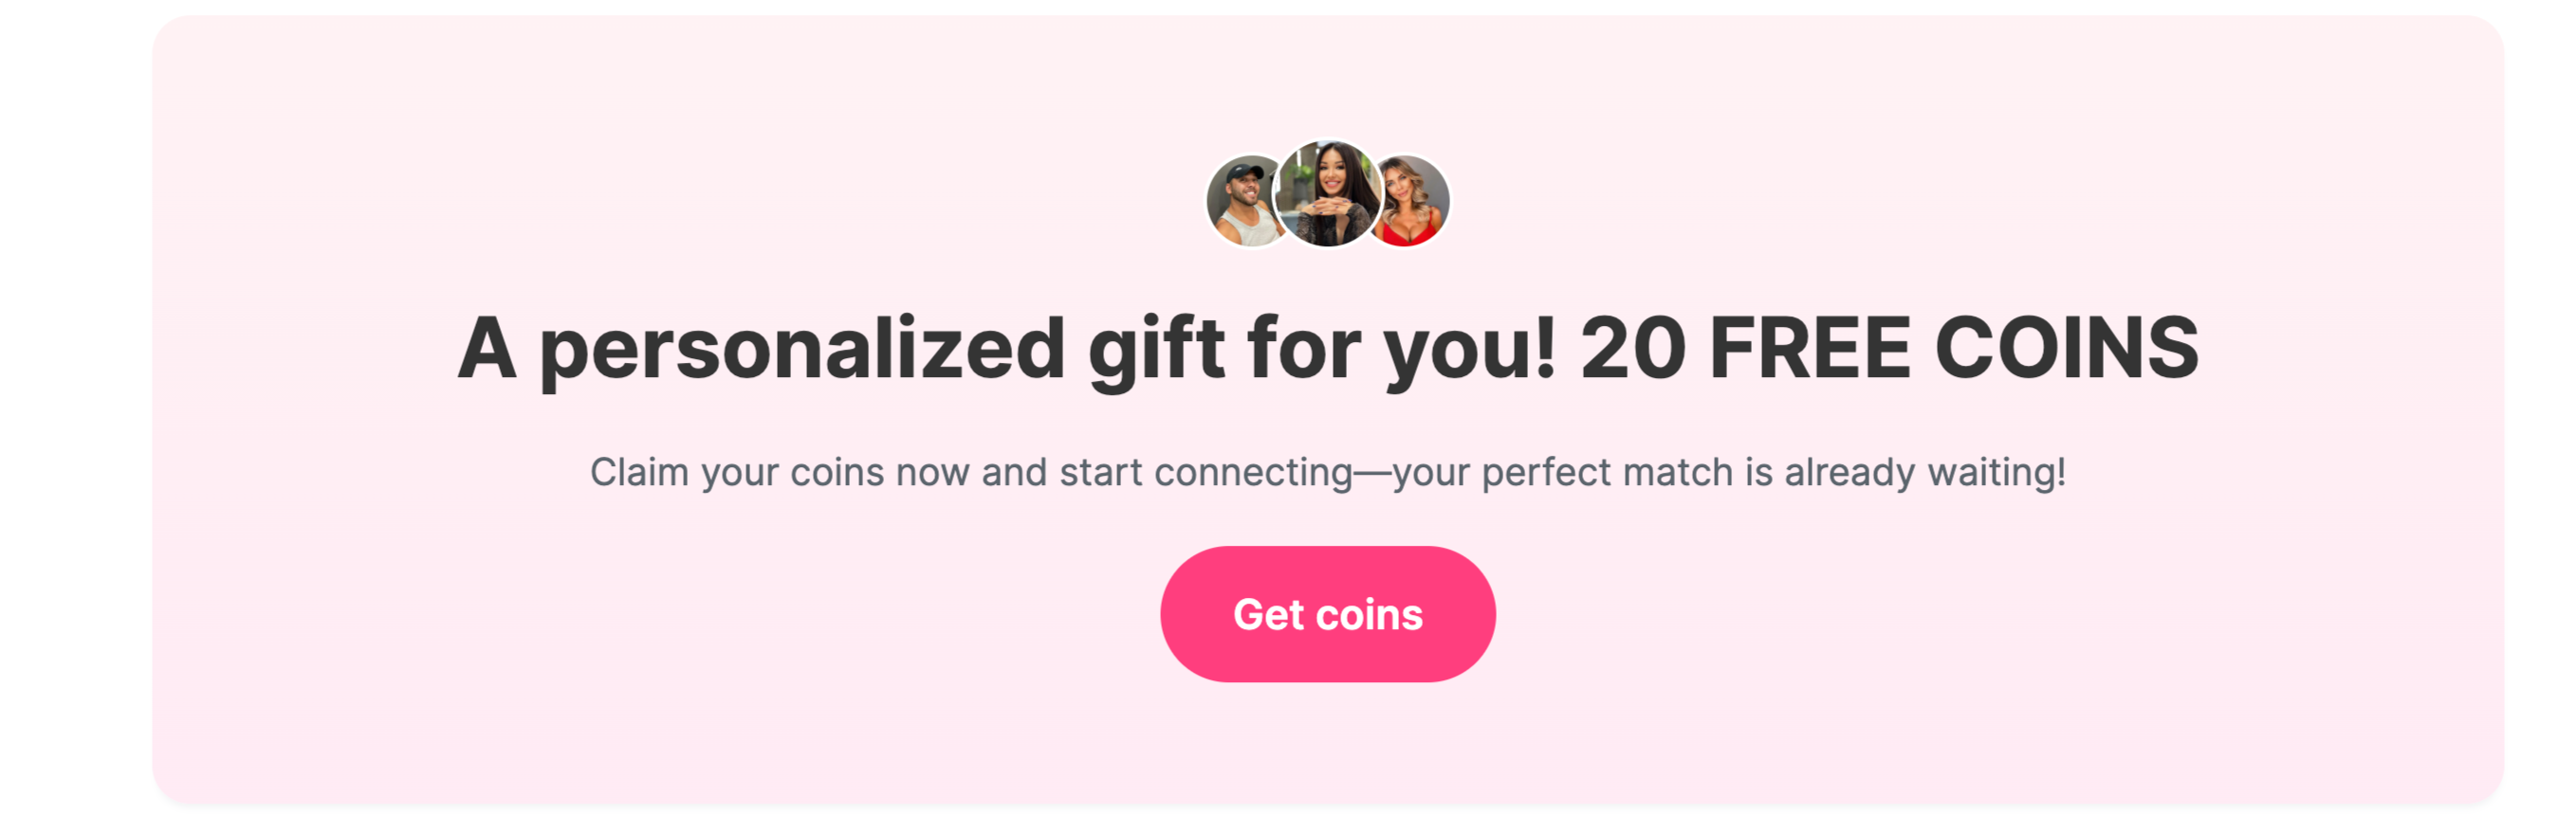The image size is (2576, 833).
Task: Click the group of three profile avatars
Action: (1327, 195)
